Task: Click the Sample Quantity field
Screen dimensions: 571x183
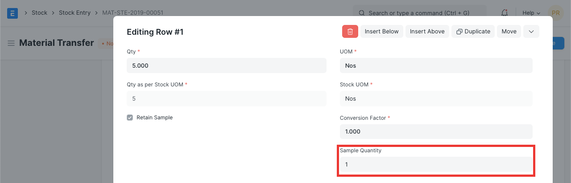Action: click(436, 165)
